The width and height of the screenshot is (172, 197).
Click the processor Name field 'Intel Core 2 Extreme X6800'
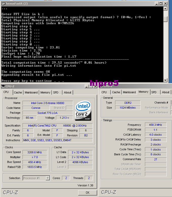coord(48,103)
